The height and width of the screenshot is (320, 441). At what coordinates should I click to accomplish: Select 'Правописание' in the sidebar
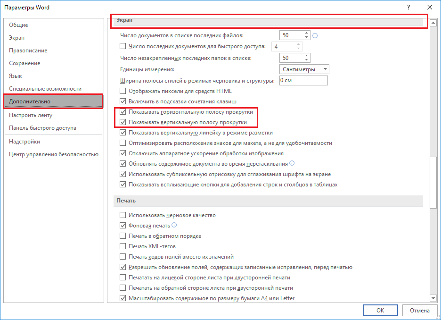53,51
